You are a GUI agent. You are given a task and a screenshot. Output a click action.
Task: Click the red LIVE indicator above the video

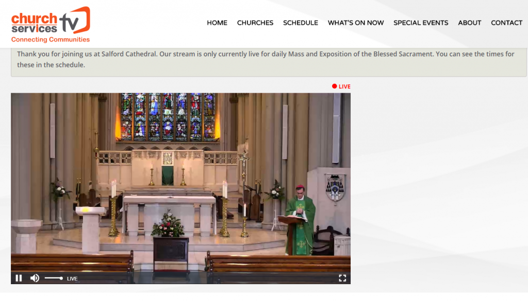[341, 86]
